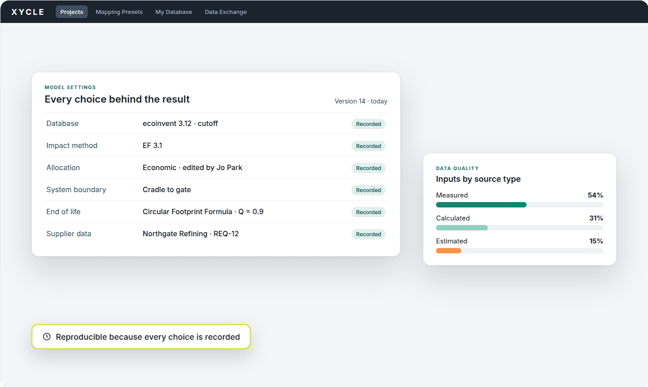The height and width of the screenshot is (387, 648).
Task: Switch to the Mapping Presets tab
Action: 119,12
